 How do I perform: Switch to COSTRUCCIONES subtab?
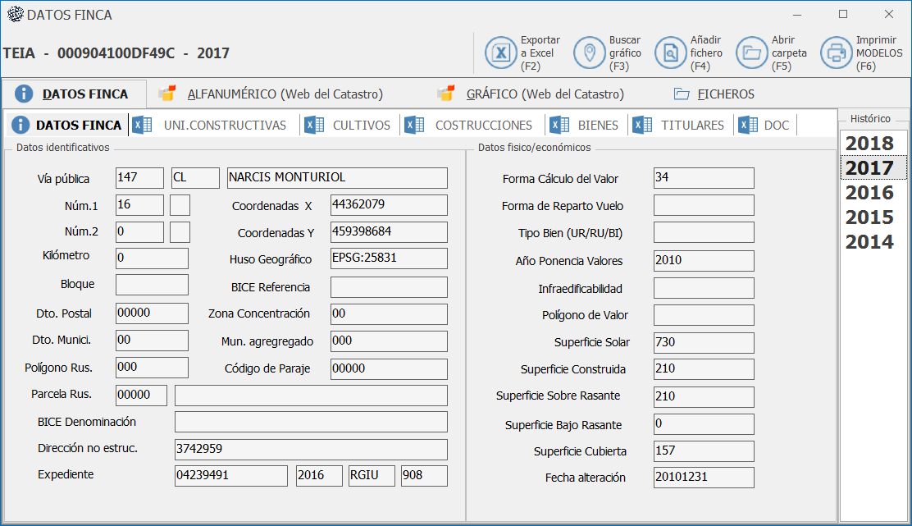coord(483,126)
